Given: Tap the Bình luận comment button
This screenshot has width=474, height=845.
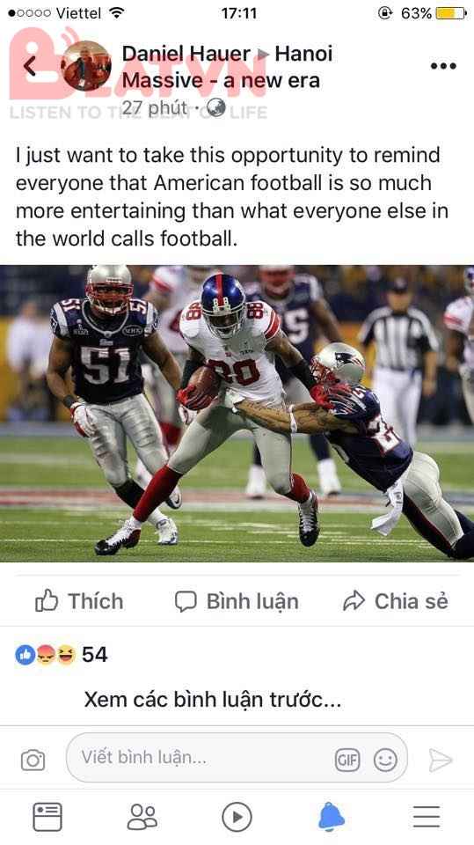Looking at the screenshot, I should click(237, 601).
